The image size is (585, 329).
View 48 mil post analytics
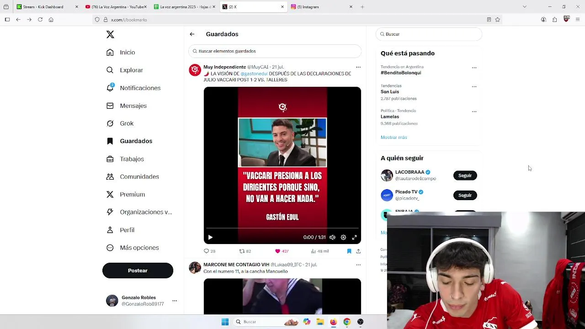320,251
